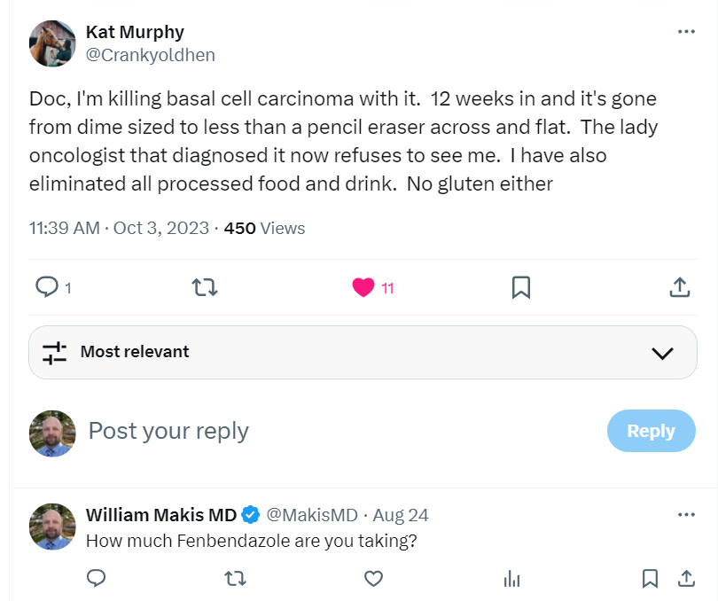The height and width of the screenshot is (601, 718).
Task: Click the reply icon under Kat Murphy's post
Action: pyautogui.click(x=46, y=286)
